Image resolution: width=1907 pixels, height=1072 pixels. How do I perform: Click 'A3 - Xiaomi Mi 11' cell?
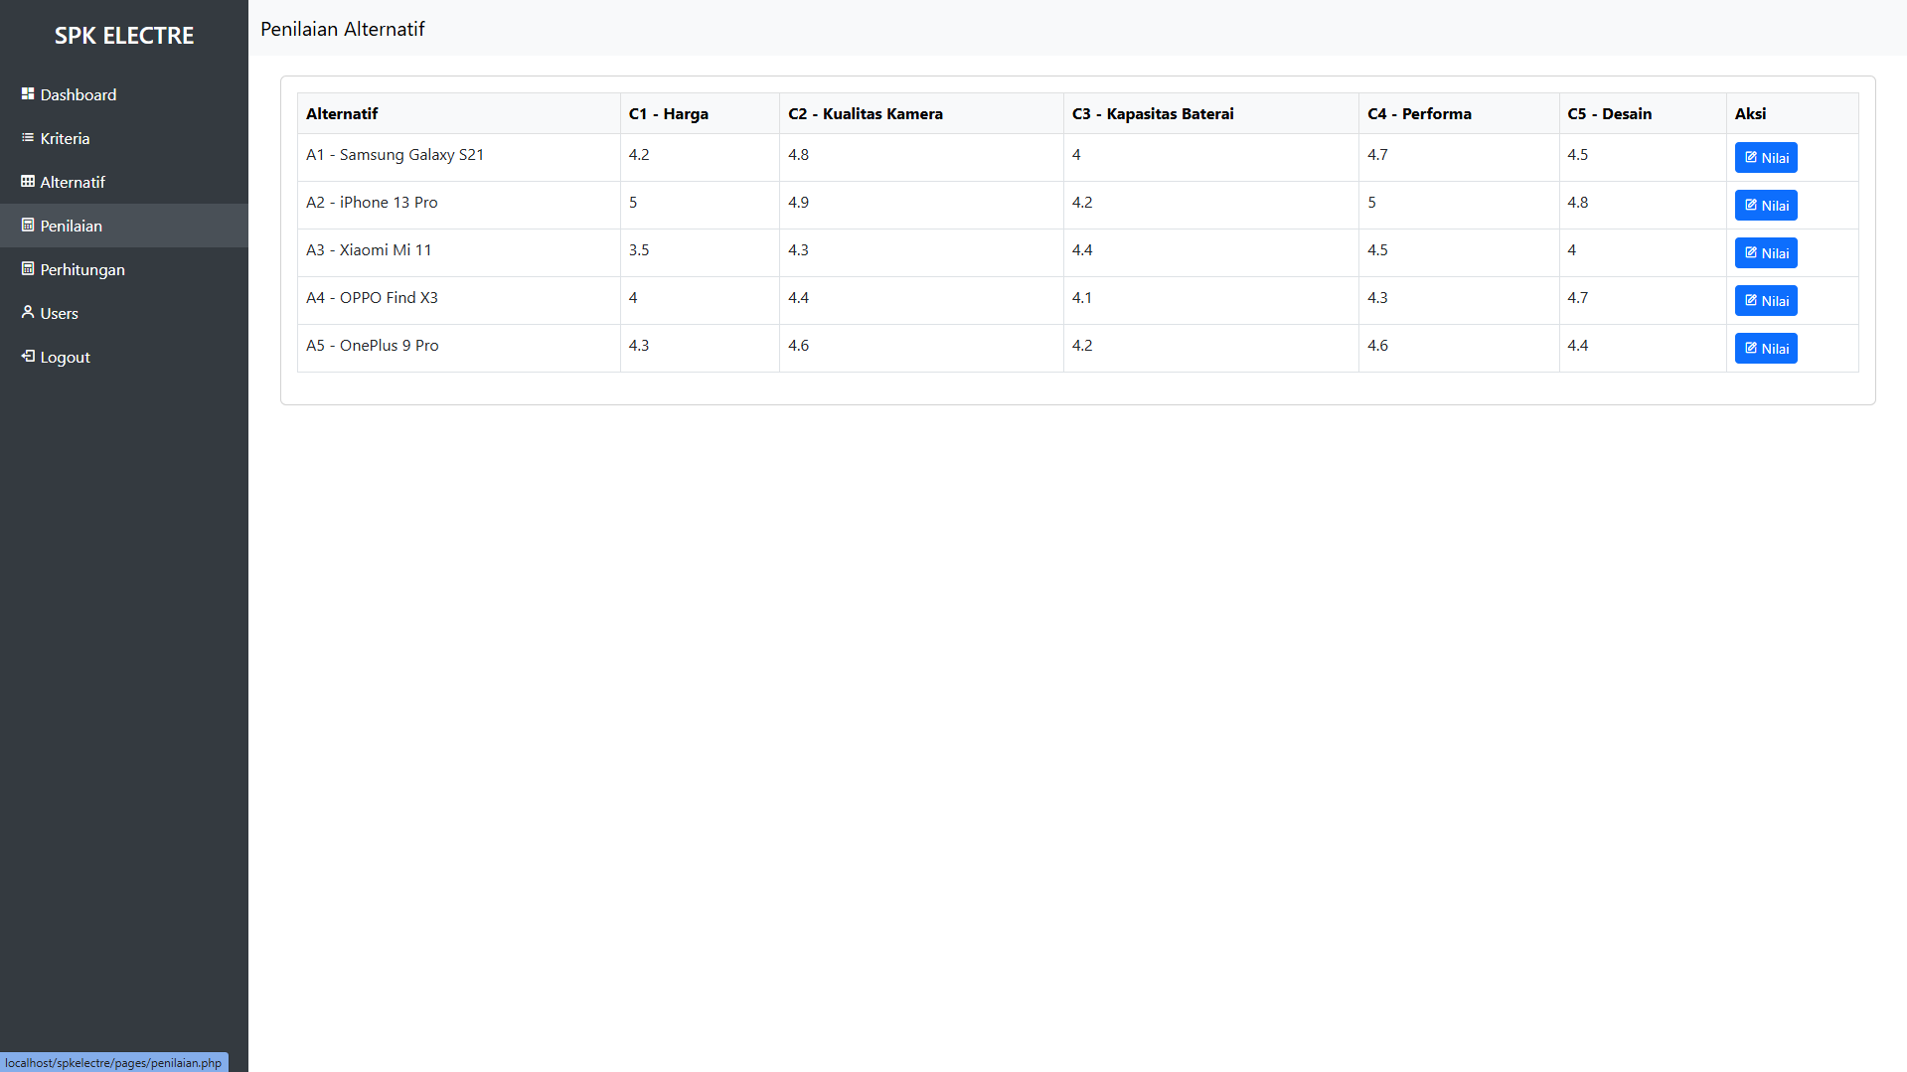click(x=459, y=252)
